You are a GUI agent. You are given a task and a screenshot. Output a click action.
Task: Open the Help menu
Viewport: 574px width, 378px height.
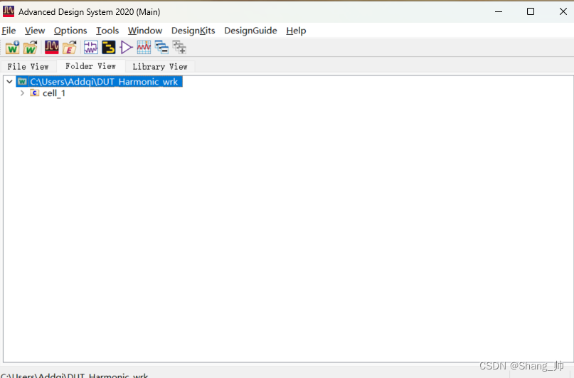coord(296,31)
